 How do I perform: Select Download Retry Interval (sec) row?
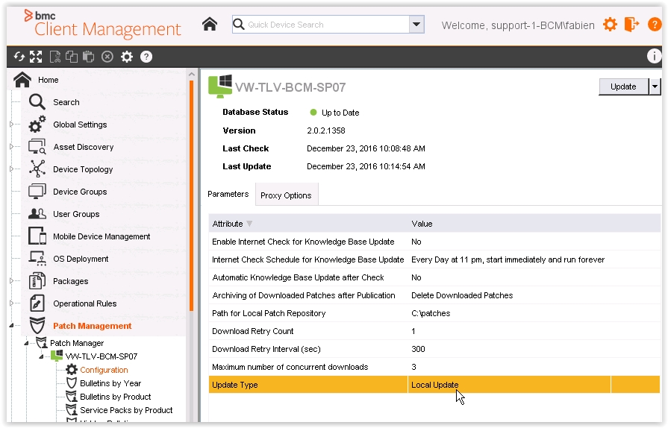pos(434,349)
